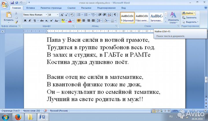
Task: Click the Заменить (Replace) button
Action: coord(190,18)
